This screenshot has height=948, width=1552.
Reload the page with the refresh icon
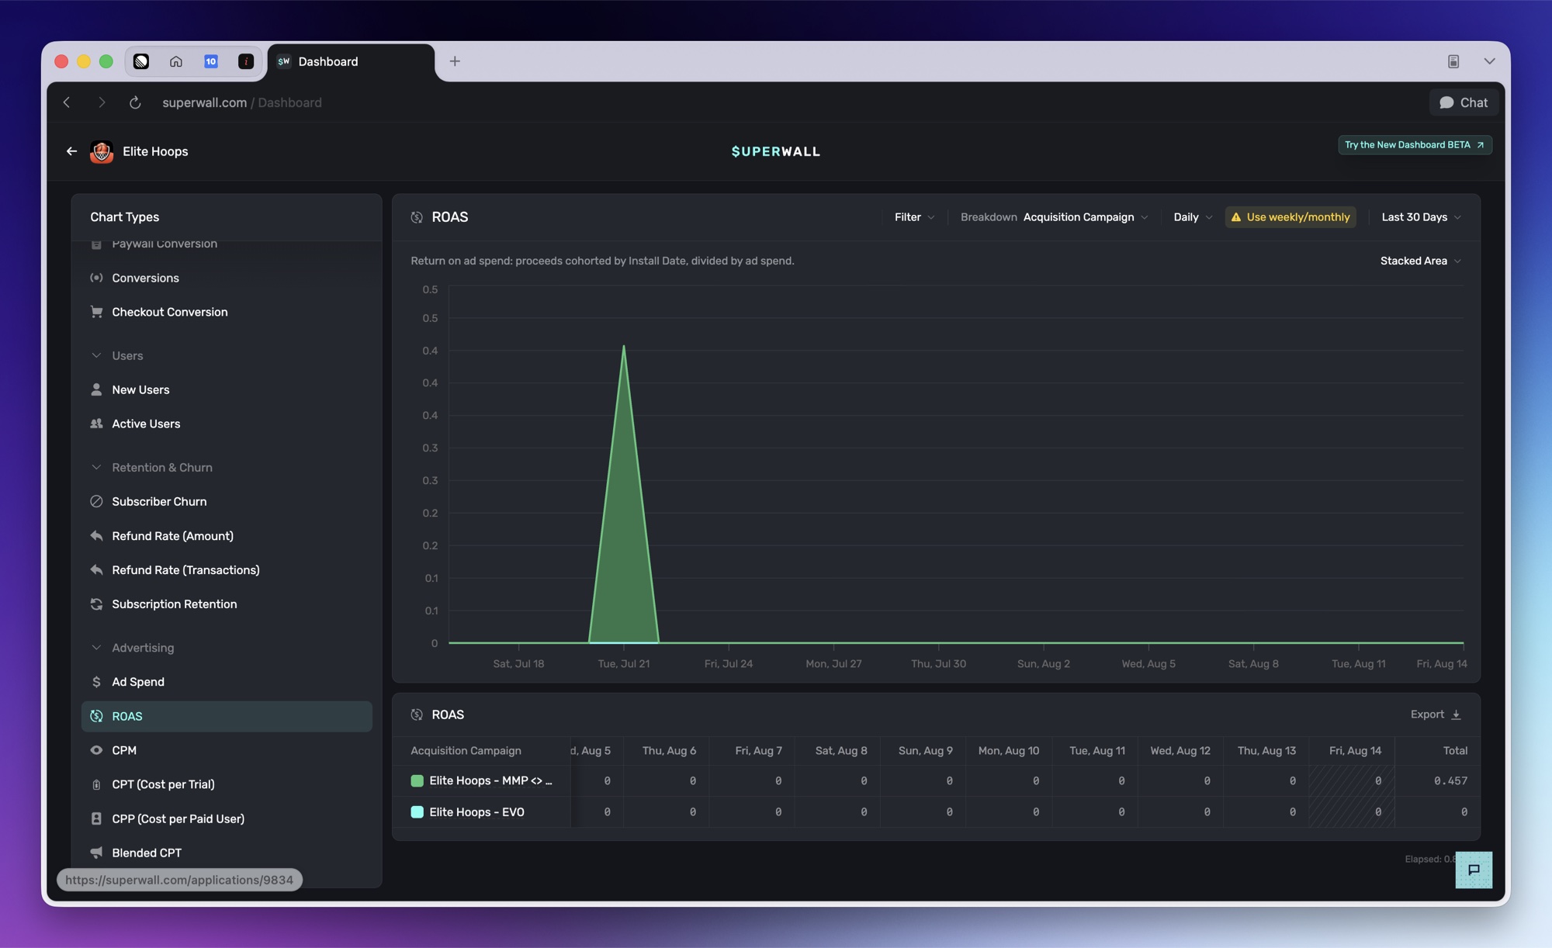(135, 102)
